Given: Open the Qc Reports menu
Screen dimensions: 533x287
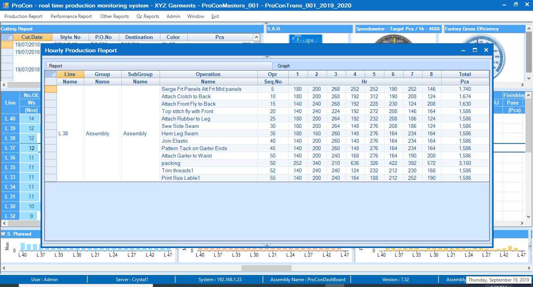Looking at the screenshot, I should (148, 16).
